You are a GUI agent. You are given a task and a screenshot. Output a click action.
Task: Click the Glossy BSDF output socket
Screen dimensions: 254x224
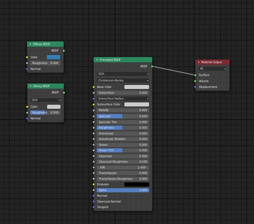pyautogui.click(x=64, y=93)
